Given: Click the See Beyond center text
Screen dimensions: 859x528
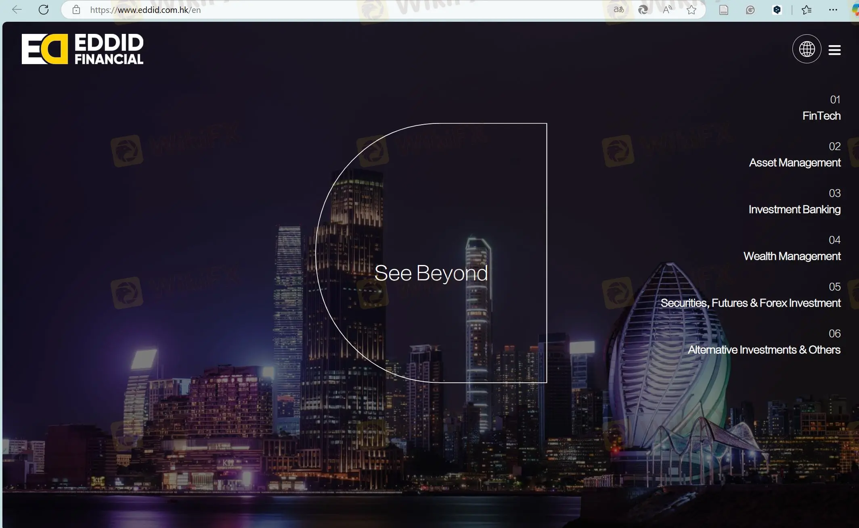Looking at the screenshot, I should tap(431, 273).
